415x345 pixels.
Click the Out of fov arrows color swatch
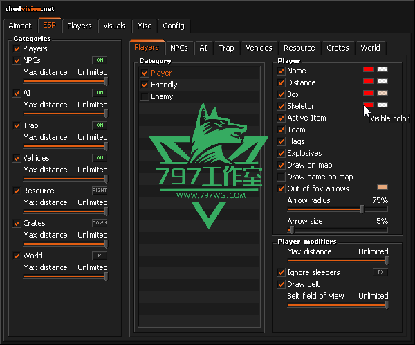(x=382, y=188)
